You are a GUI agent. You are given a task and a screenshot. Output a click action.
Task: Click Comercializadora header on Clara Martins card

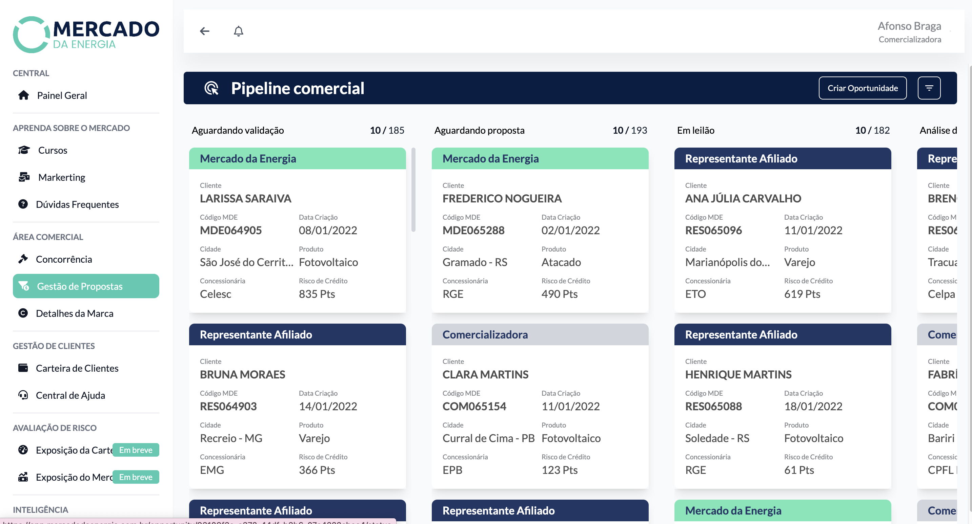click(x=540, y=334)
